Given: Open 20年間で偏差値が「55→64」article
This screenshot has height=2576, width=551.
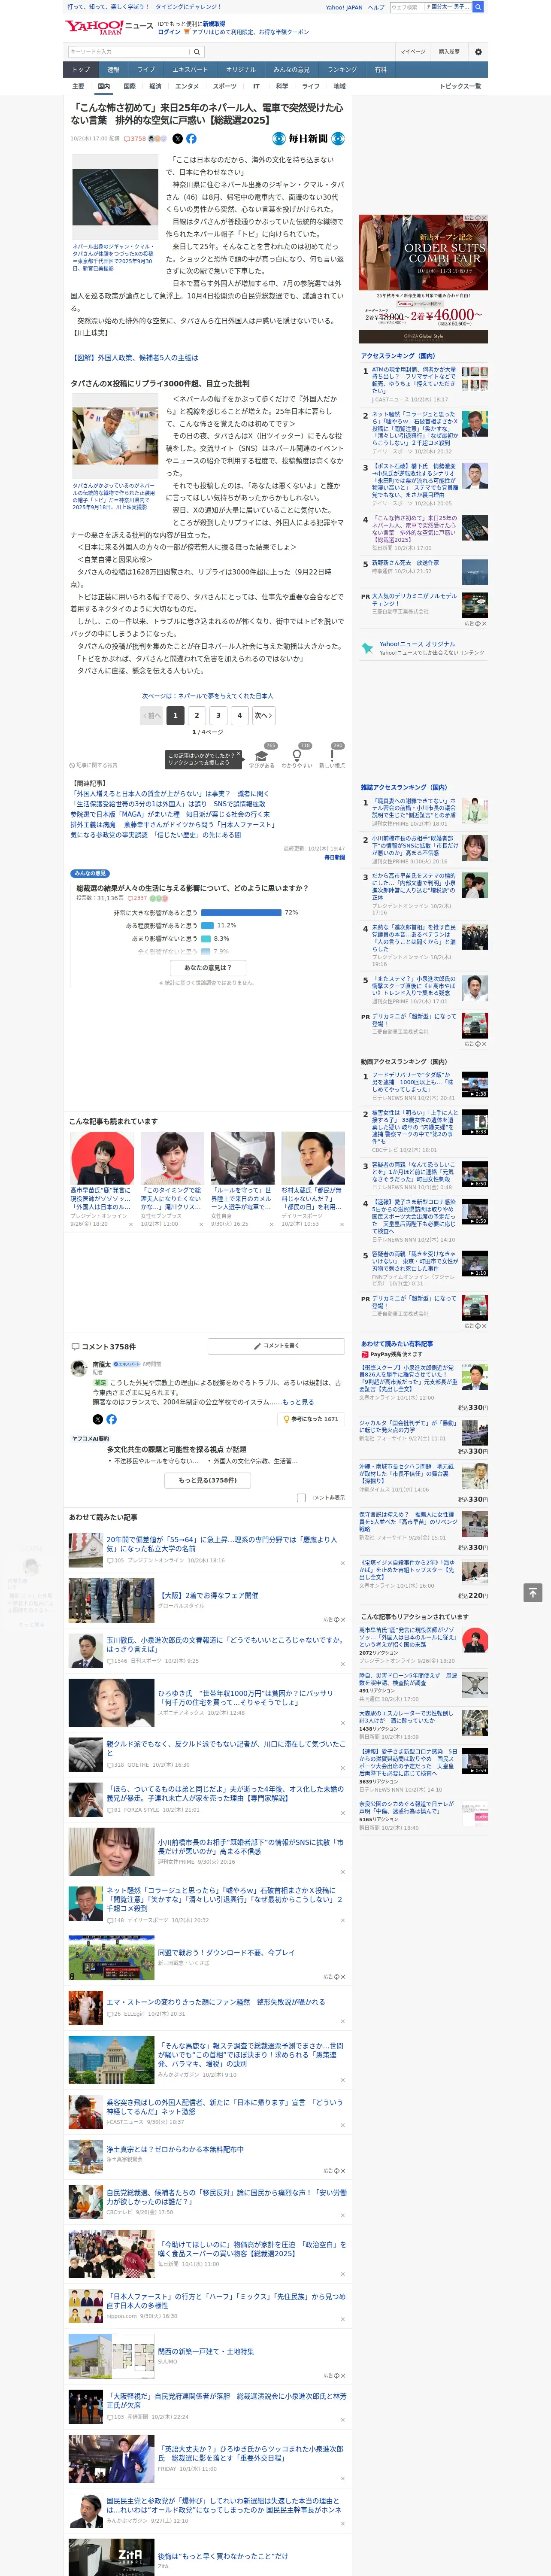Looking at the screenshot, I should (x=222, y=1543).
